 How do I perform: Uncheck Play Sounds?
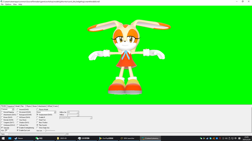tap(37, 125)
